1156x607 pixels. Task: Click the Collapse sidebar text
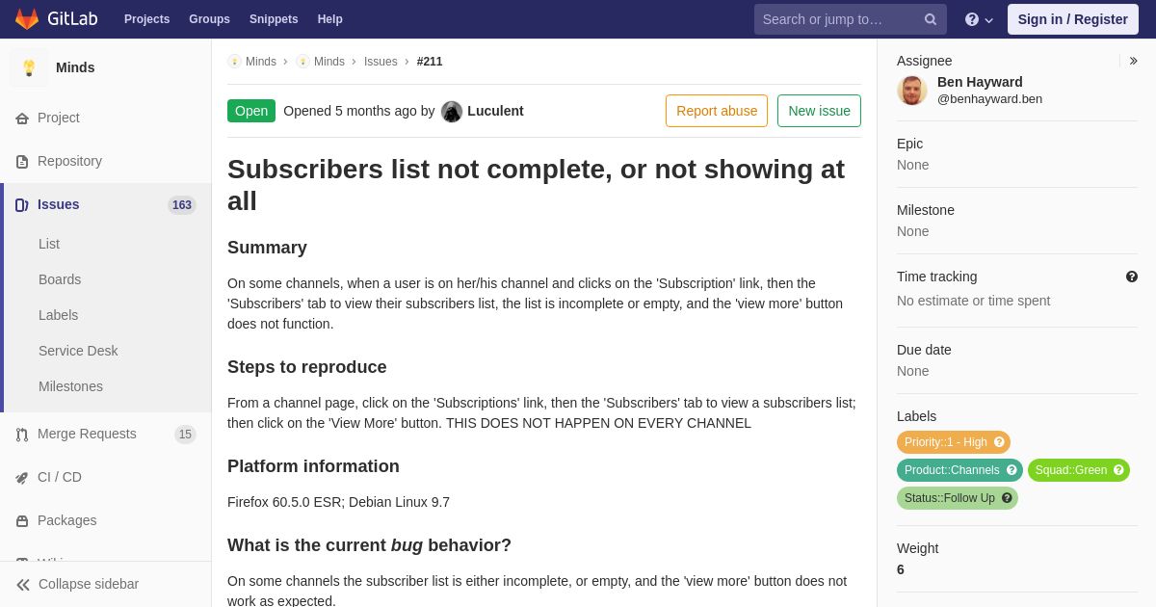pyautogui.click(x=89, y=584)
